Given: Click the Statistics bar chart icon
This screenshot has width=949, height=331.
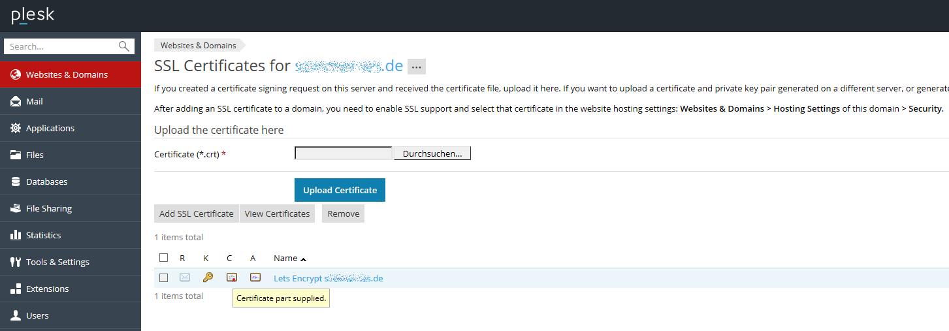Looking at the screenshot, I should 16,235.
